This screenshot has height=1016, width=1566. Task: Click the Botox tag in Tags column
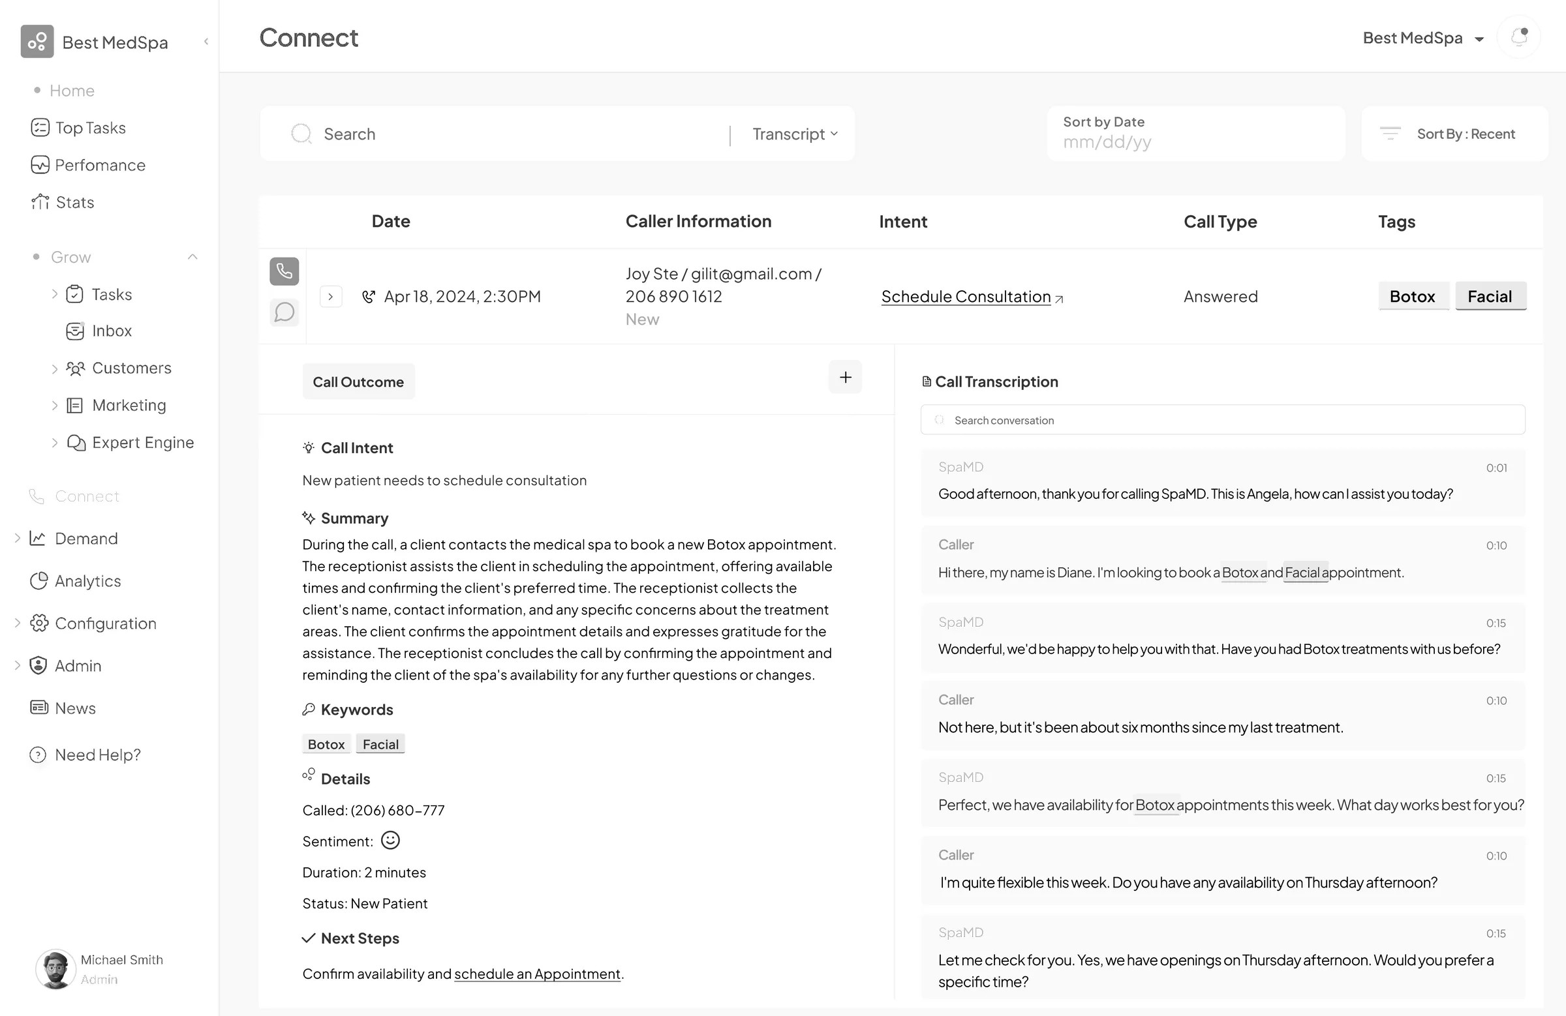point(1413,296)
